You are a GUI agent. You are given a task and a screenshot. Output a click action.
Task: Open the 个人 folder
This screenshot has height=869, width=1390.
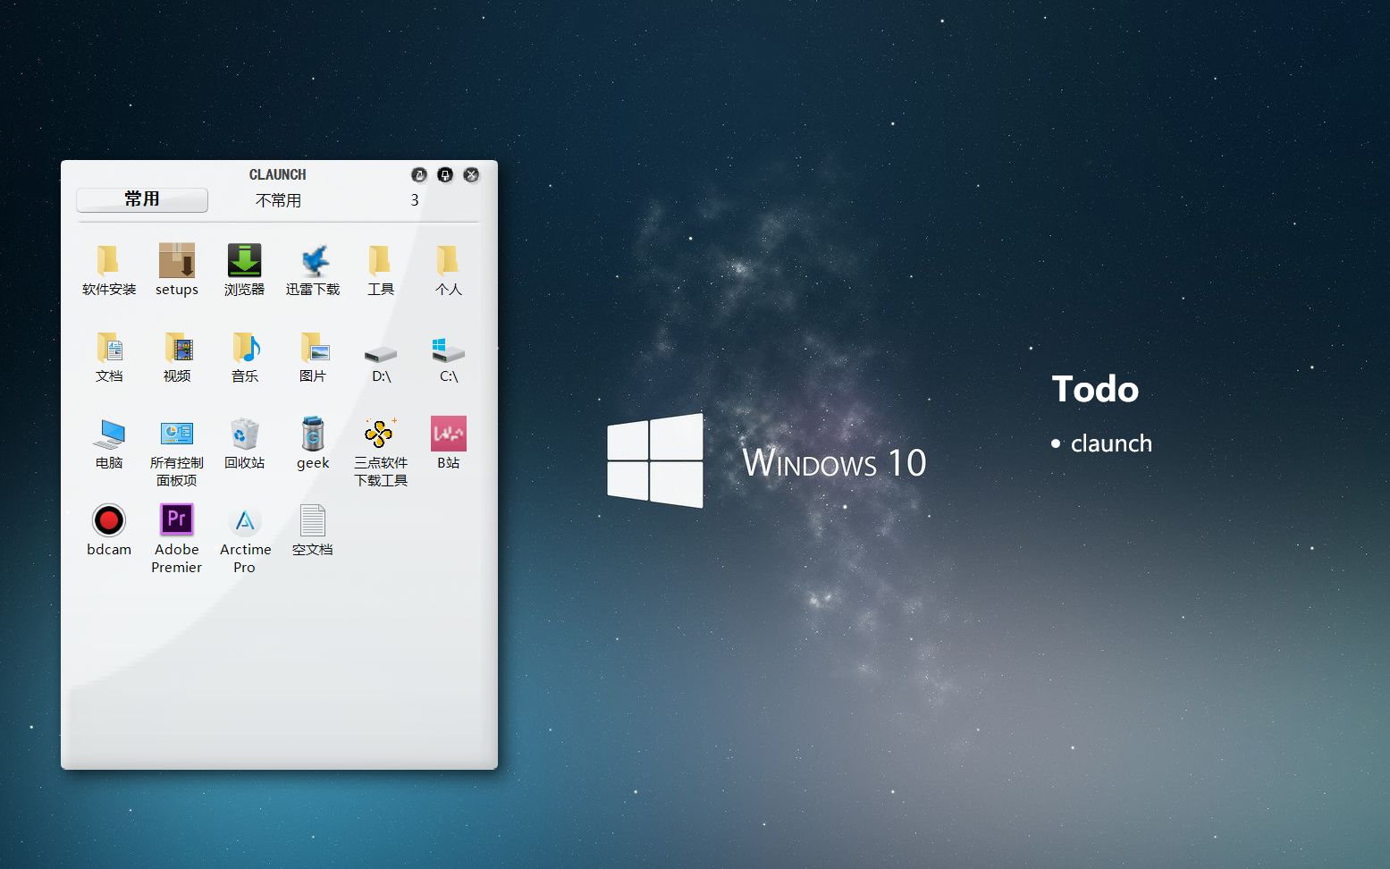pos(448,260)
